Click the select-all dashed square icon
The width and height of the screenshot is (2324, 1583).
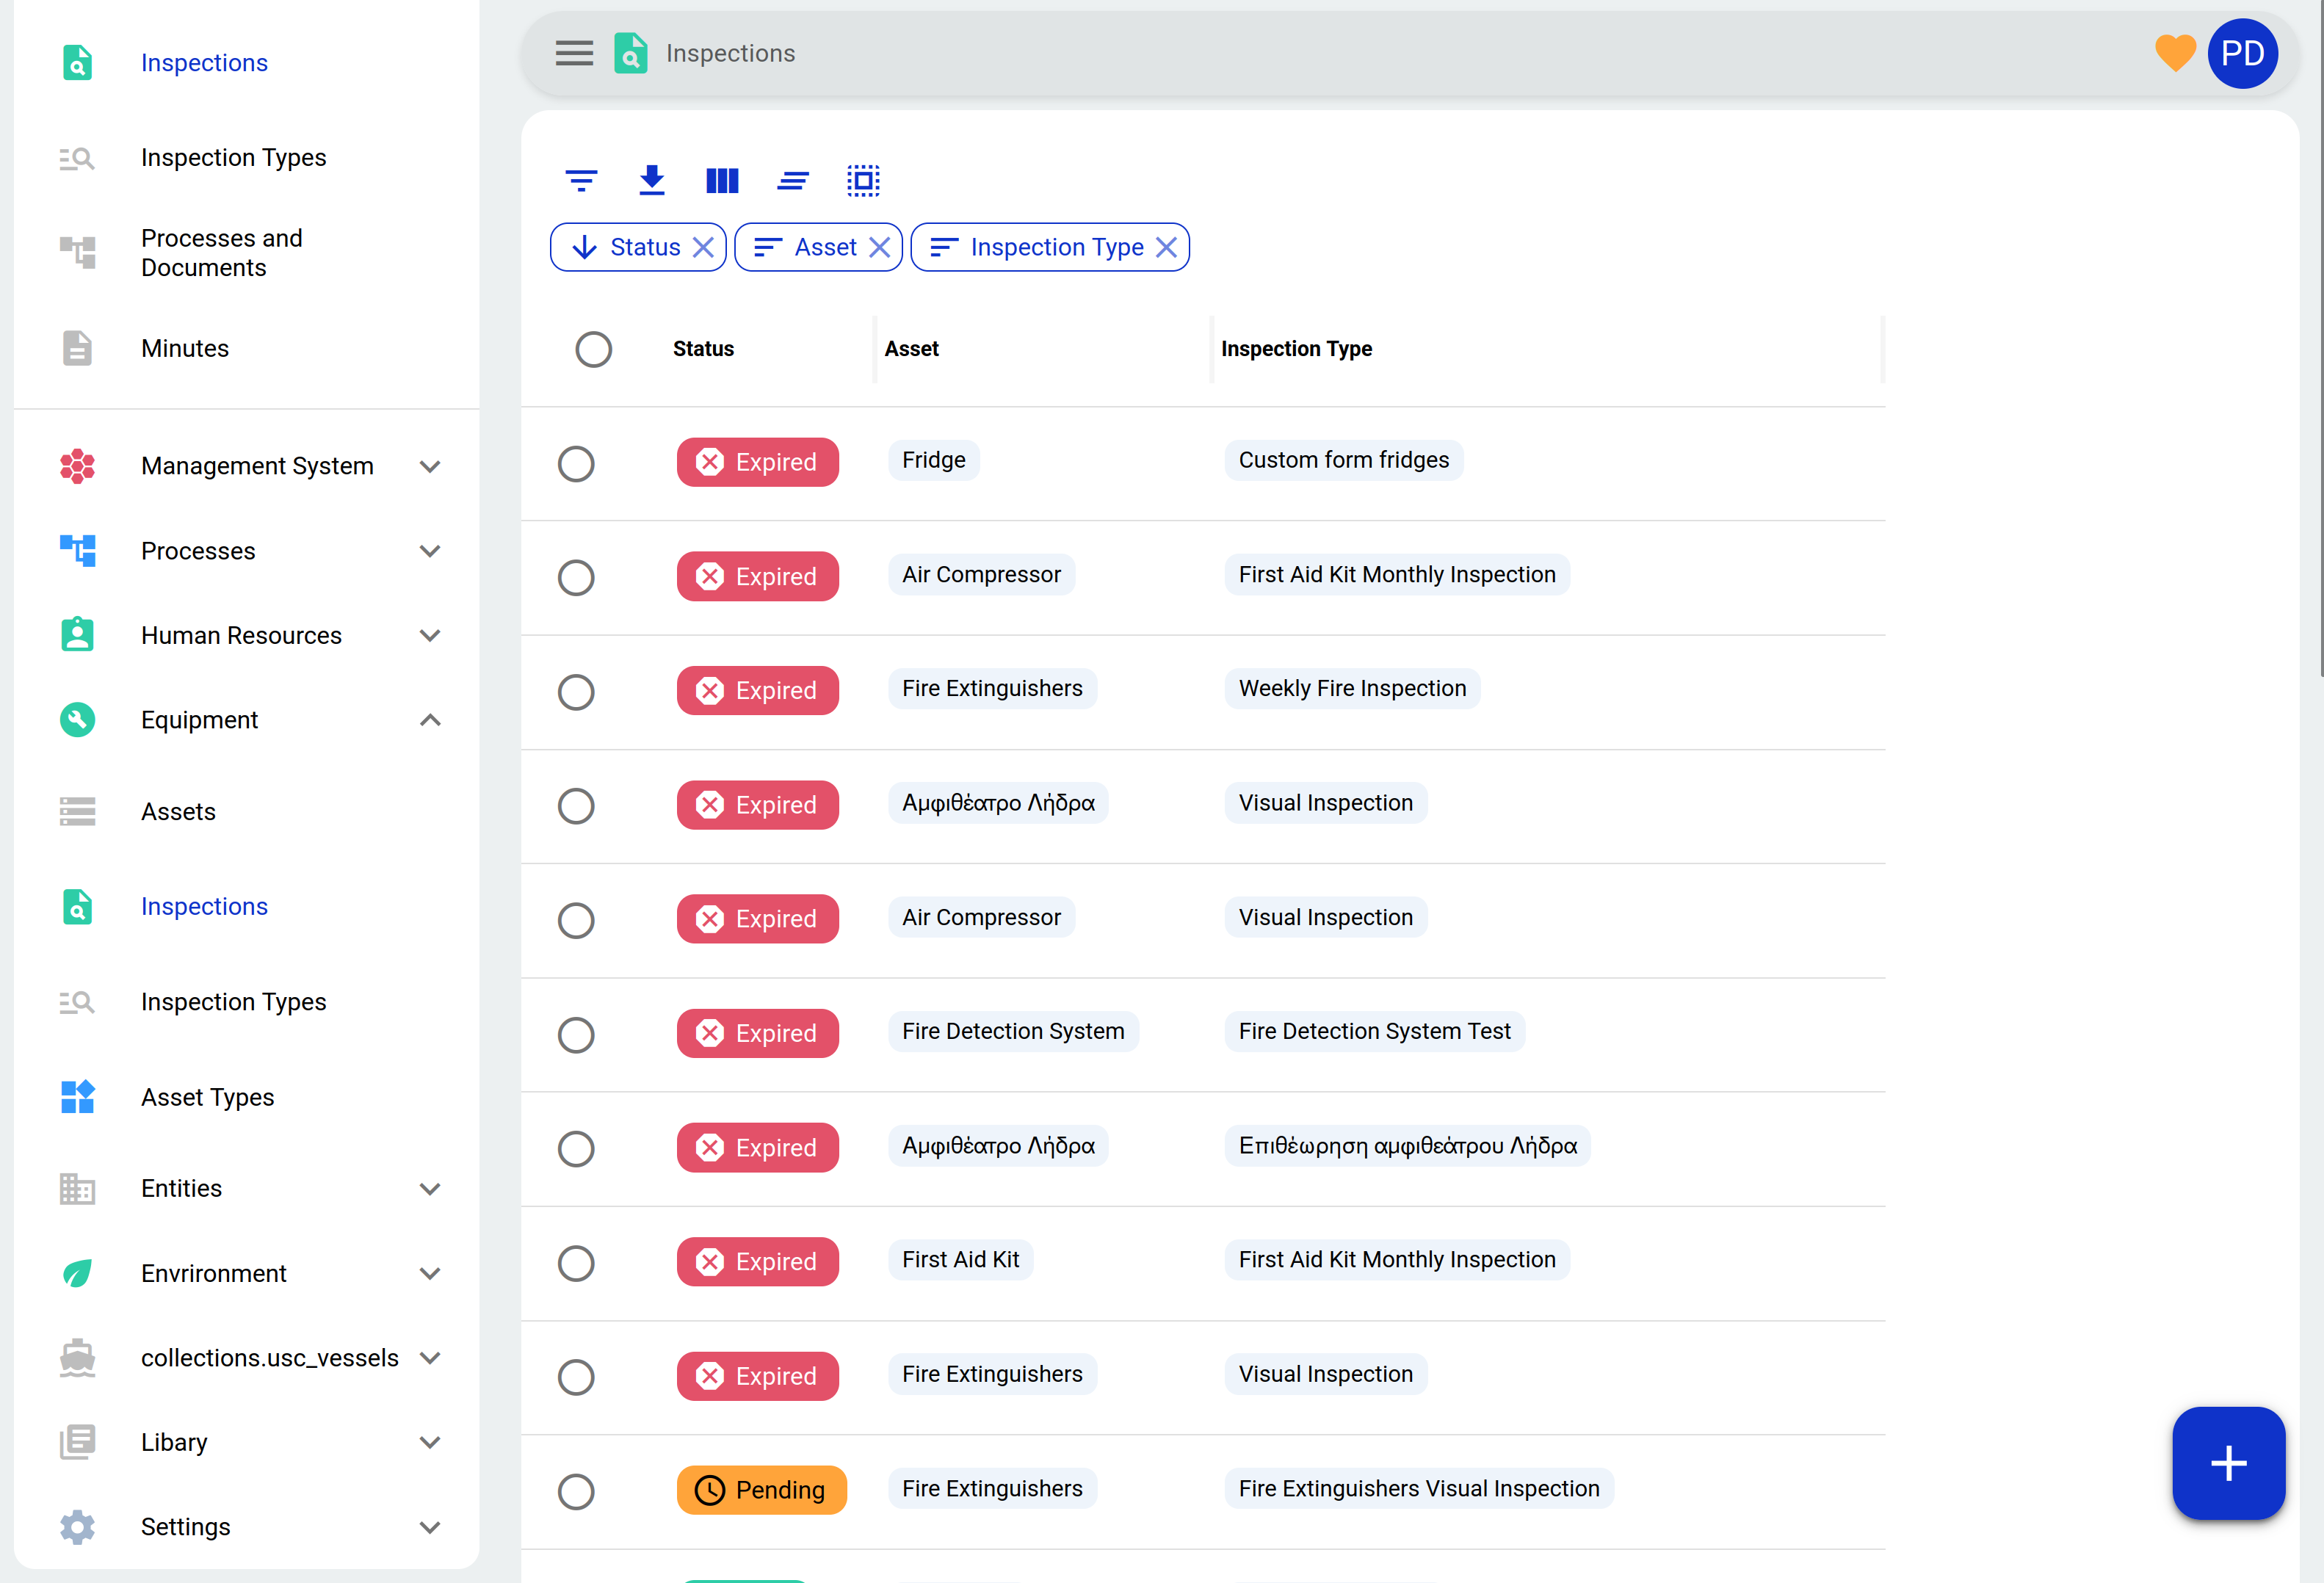pos(863,181)
